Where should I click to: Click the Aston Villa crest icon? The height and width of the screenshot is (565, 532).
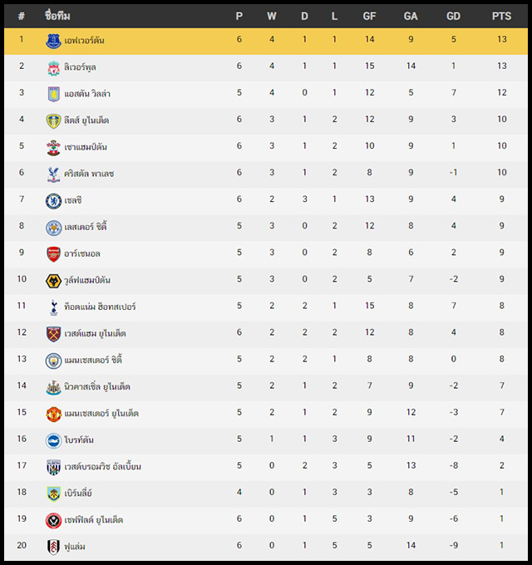[54, 94]
